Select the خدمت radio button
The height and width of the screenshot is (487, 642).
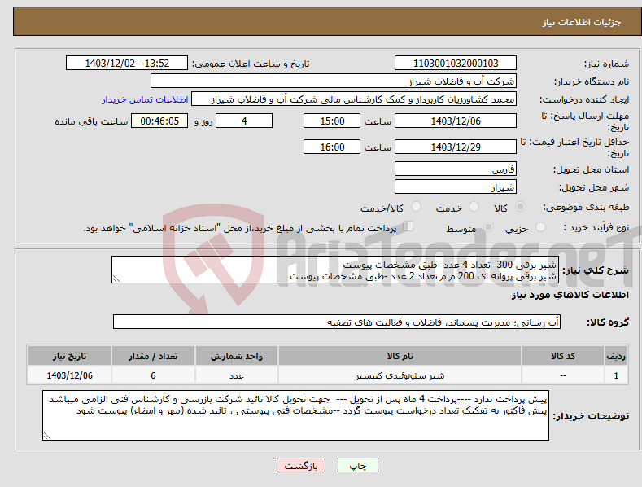point(474,207)
